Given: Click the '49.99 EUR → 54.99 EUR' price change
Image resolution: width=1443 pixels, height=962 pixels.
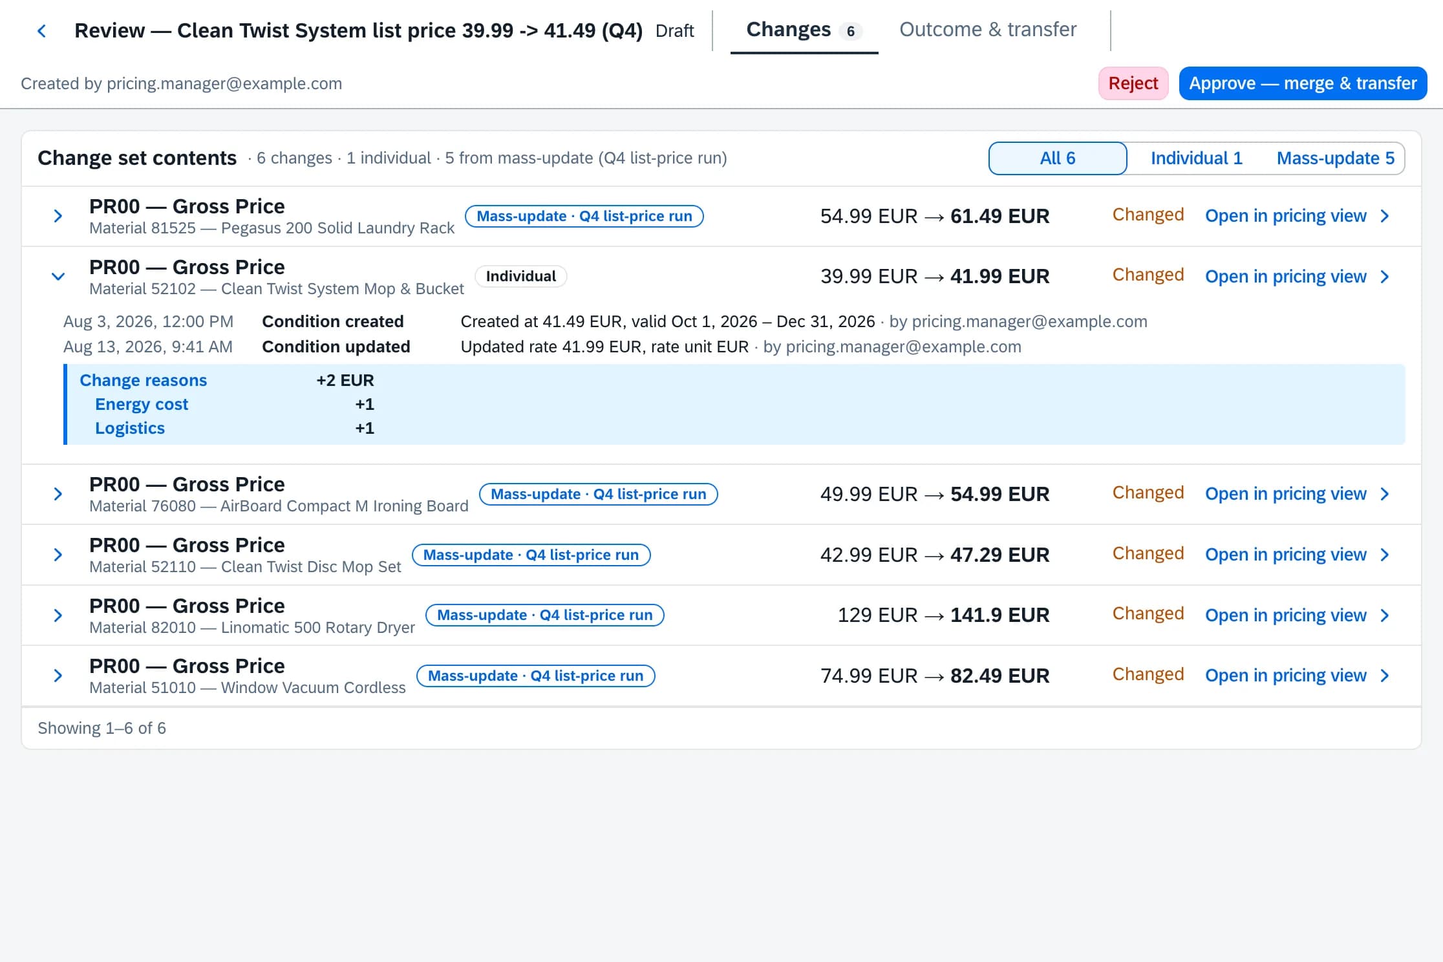Looking at the screenshot, I should click(935, 494).
